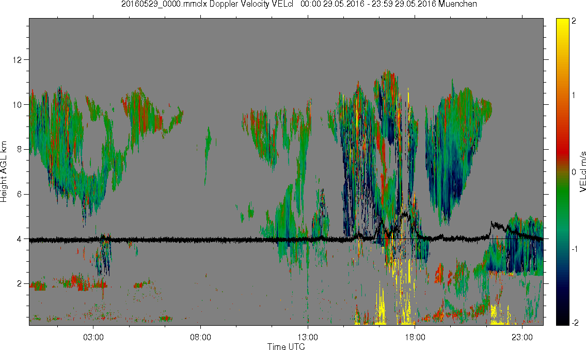Screen dimensions: 586x350
Task: Click the height axis label '10'
Action: coord(18,105)
